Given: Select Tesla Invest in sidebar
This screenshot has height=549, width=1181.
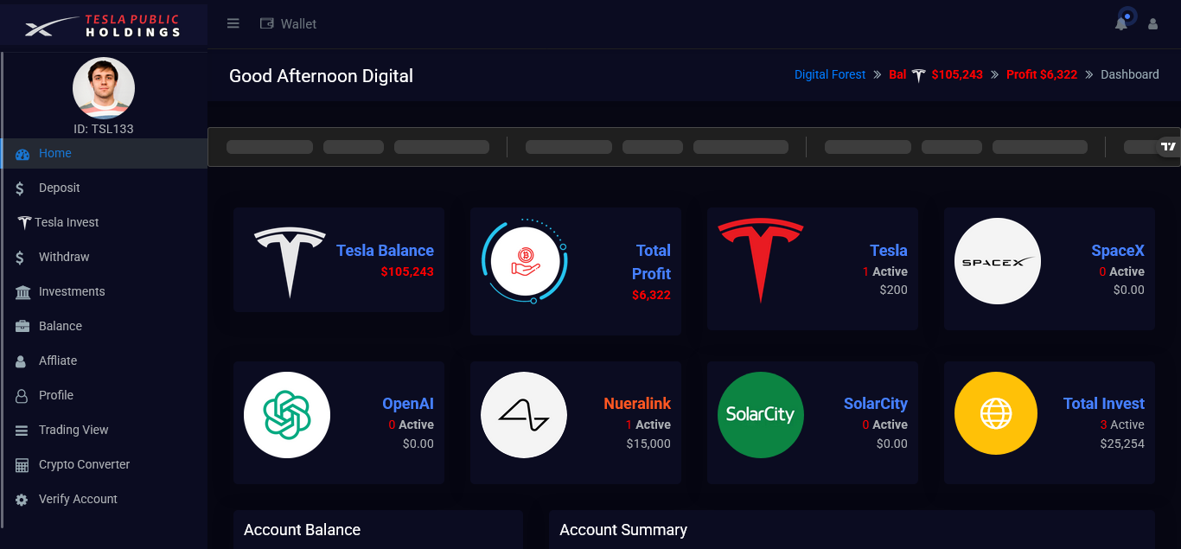Looking at the screenshot, I should 67,222.
